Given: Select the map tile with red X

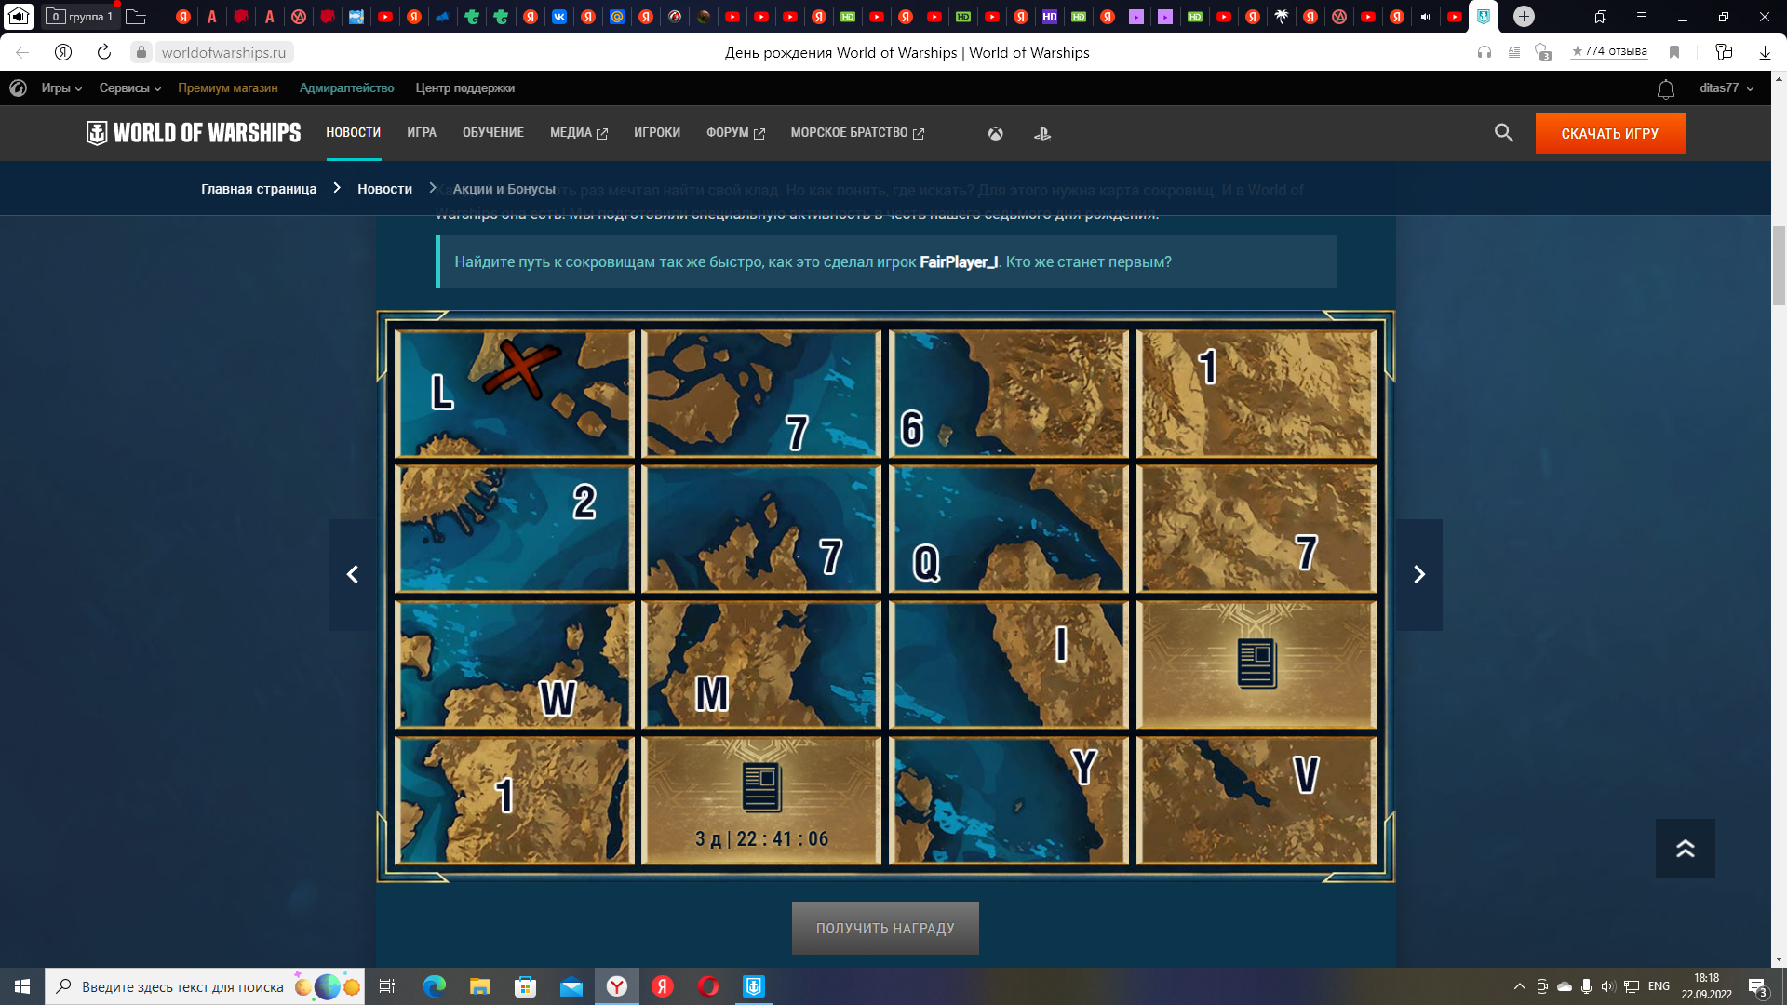Looking at the screenshot, I should point(515,394).
